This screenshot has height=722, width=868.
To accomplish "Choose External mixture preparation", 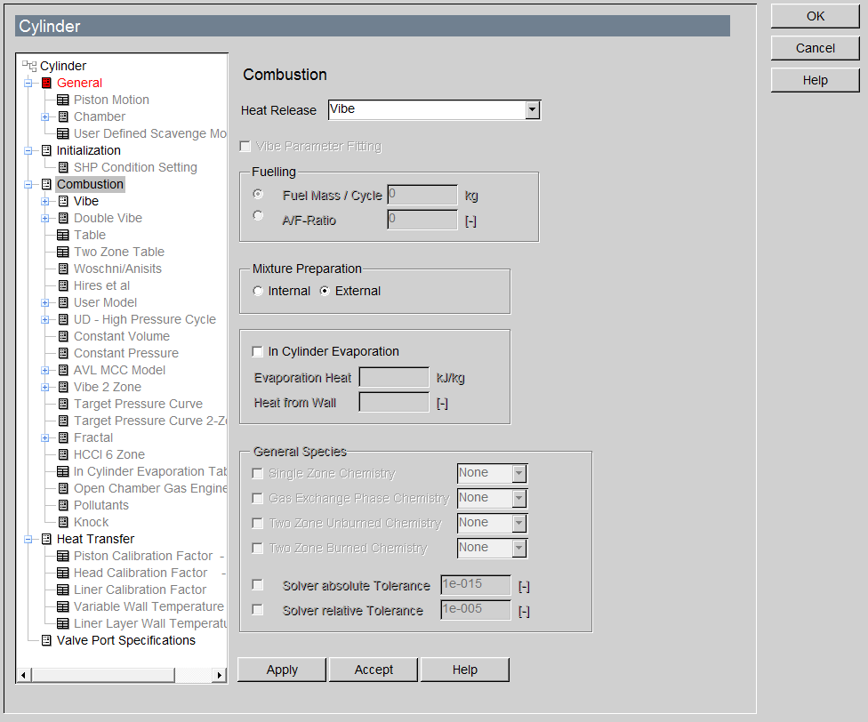I will pos(325,291).
